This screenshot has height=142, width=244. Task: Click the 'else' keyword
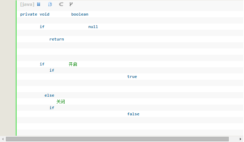pos(49,95)
